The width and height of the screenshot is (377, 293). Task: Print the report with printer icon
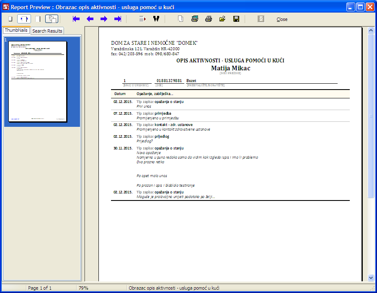[209, 19]
